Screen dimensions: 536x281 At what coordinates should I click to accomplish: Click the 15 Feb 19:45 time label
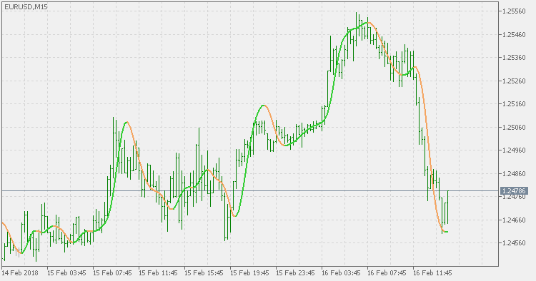point(250,273)
